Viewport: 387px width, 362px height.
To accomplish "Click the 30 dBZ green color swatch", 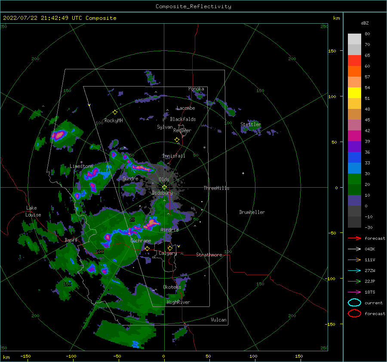I will 354,179.
